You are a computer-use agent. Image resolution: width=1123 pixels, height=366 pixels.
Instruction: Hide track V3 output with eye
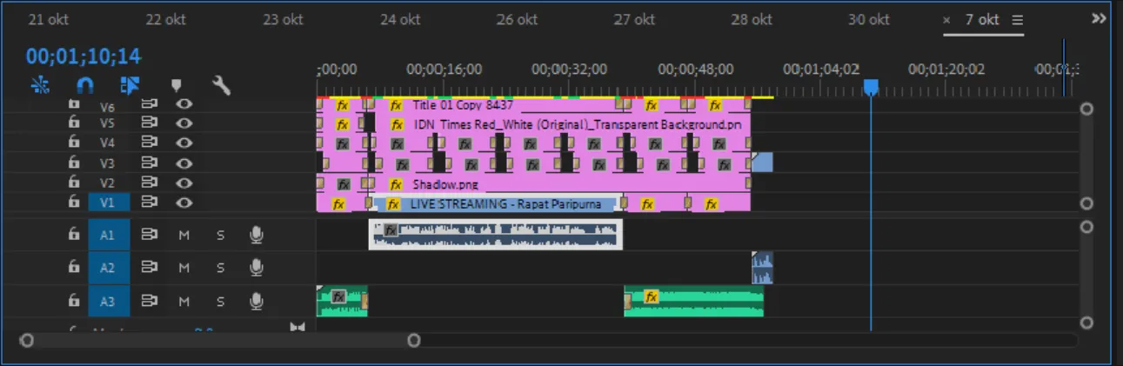pos(184,163)
